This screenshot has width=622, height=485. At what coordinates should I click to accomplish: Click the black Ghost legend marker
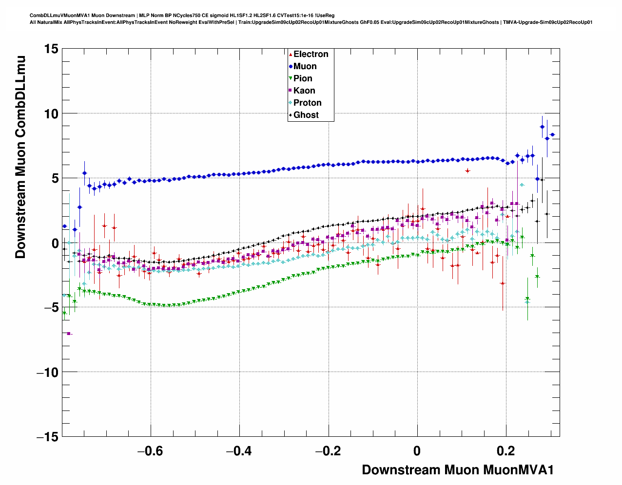pyautogui.click(x=291, y=115)
